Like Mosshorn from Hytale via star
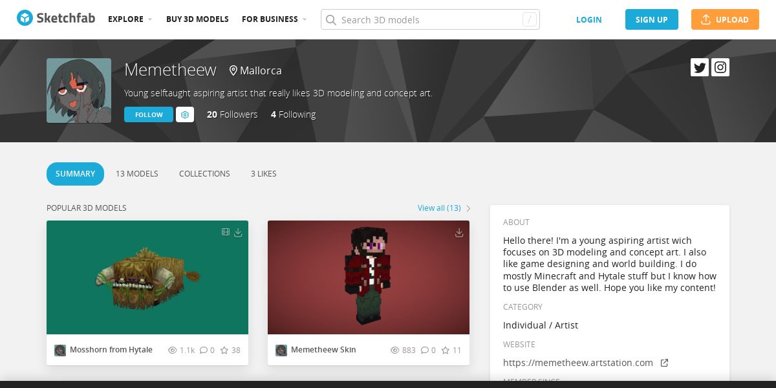 (x=224, y=350)
